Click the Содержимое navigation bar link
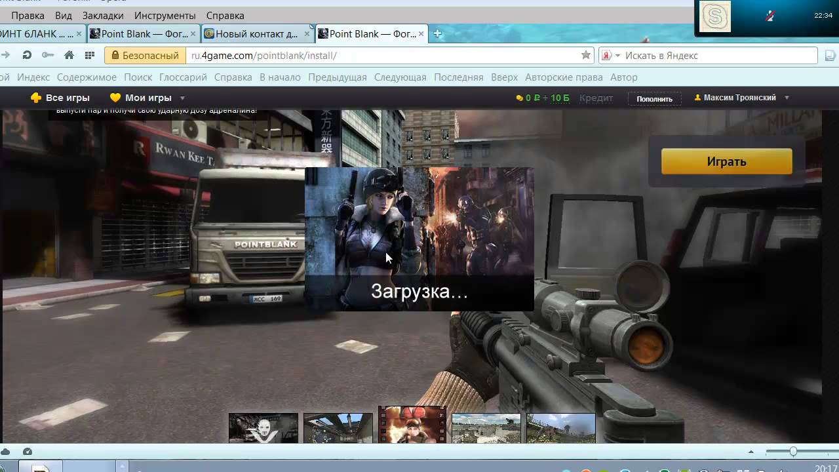The height and width of the screenshot is (472, 839). pos(87,77)
